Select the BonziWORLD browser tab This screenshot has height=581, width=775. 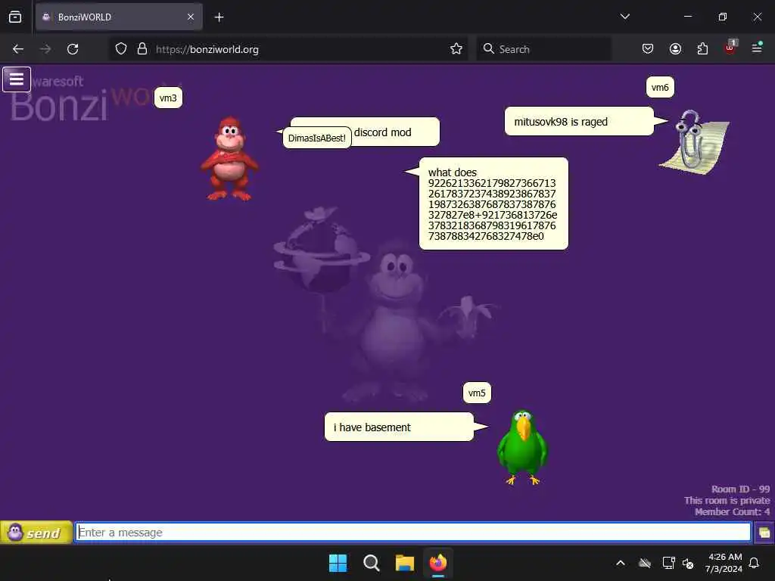[x=119, y=17]
